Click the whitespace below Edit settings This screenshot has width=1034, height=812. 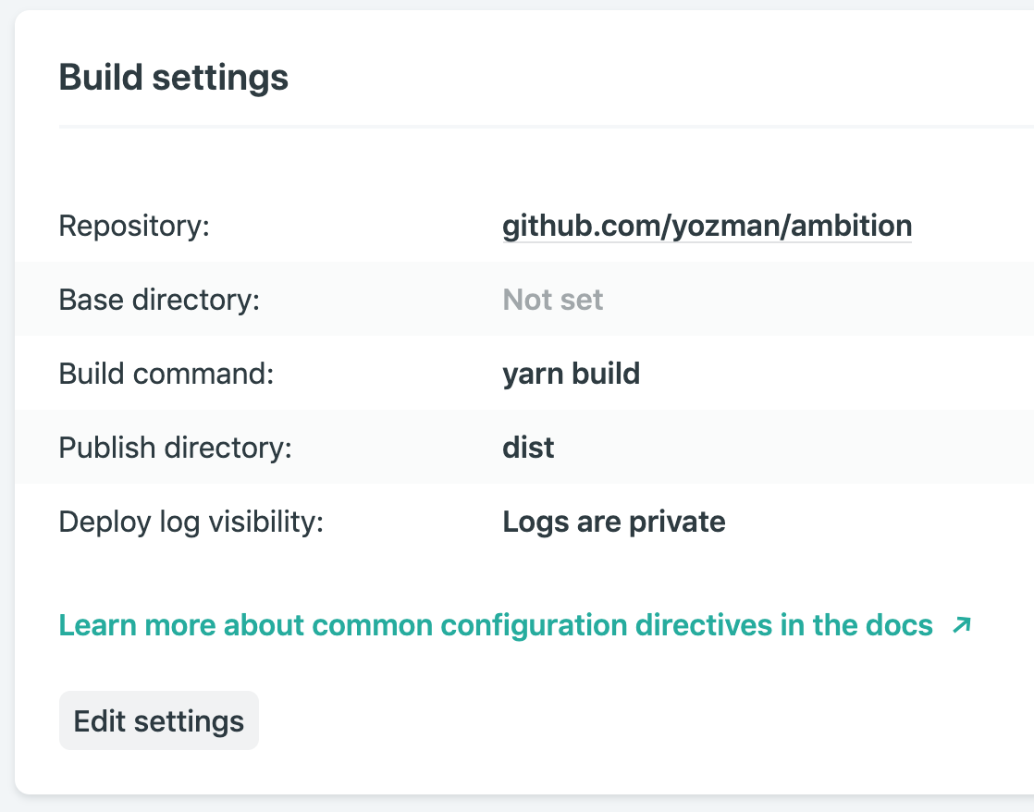[x=518, y=772]
